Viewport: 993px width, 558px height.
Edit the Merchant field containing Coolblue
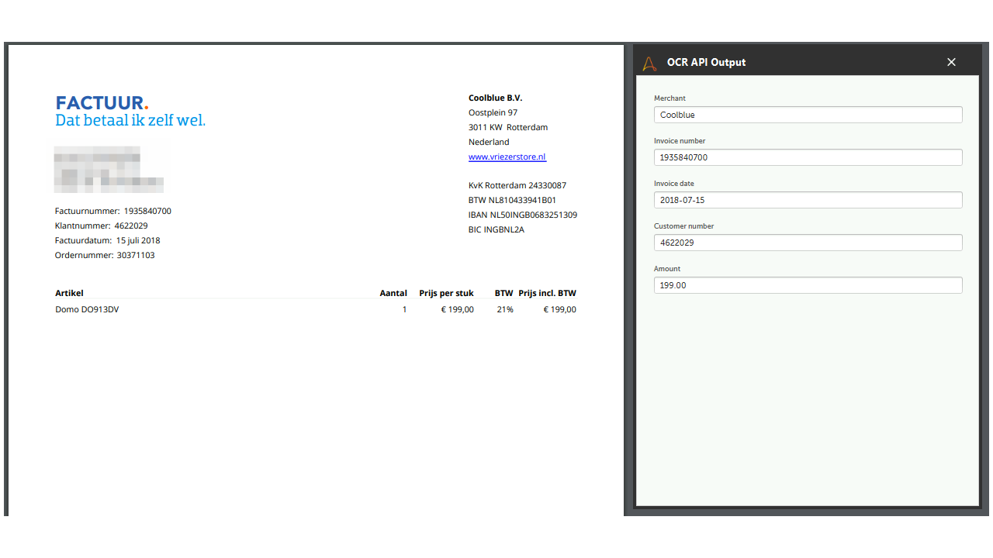point(808,115)
